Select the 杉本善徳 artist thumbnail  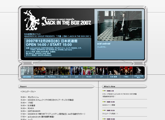(x=114, y=72)
